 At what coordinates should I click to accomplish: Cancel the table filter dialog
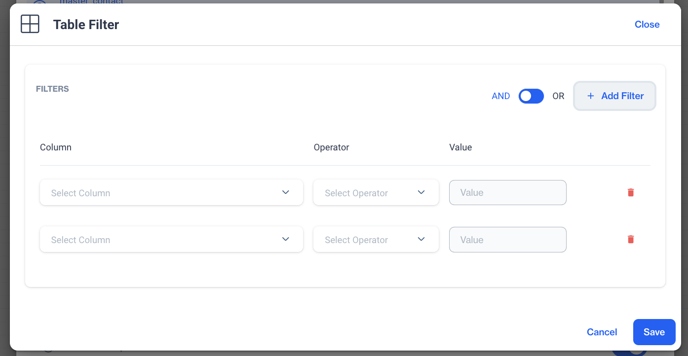[602, 332]
